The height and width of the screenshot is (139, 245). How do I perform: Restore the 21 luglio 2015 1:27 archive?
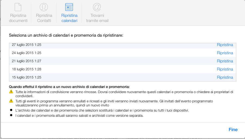click(225, 61)
